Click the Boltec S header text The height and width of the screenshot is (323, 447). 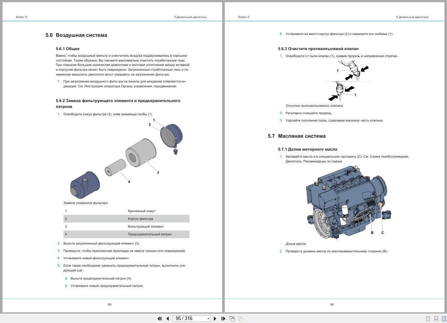click(21, 17)
